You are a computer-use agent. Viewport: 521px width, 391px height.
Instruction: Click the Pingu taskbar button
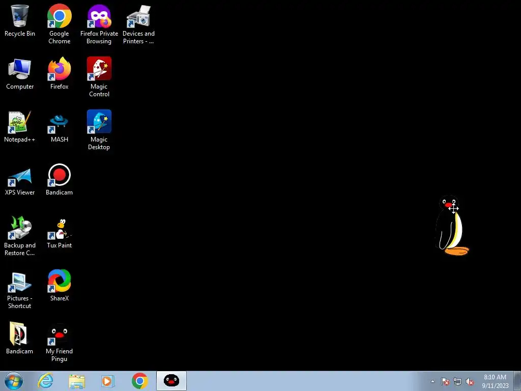point(171,381)
